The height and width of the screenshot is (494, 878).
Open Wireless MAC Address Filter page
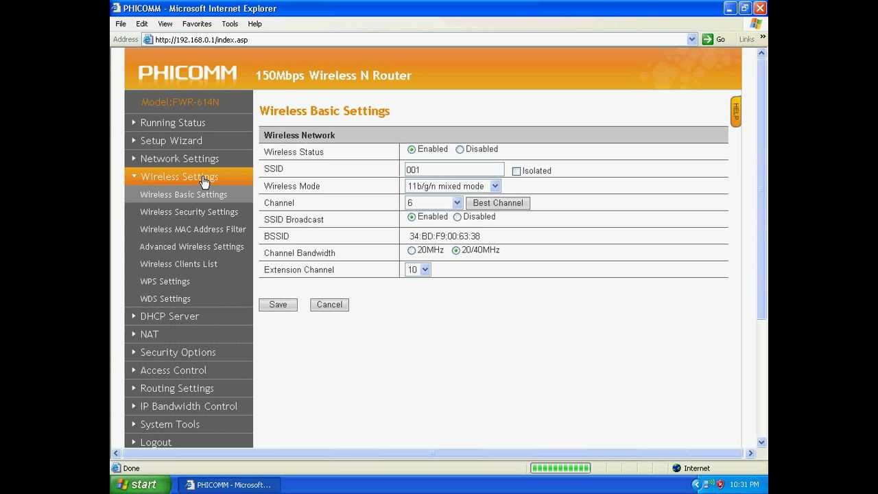click(x=193, y=229)
